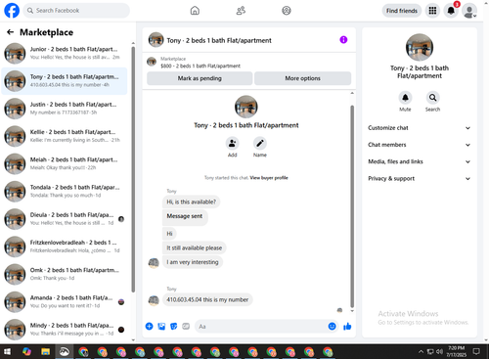
Task: Open the Facebook home logo
Action: click(12, 11)
